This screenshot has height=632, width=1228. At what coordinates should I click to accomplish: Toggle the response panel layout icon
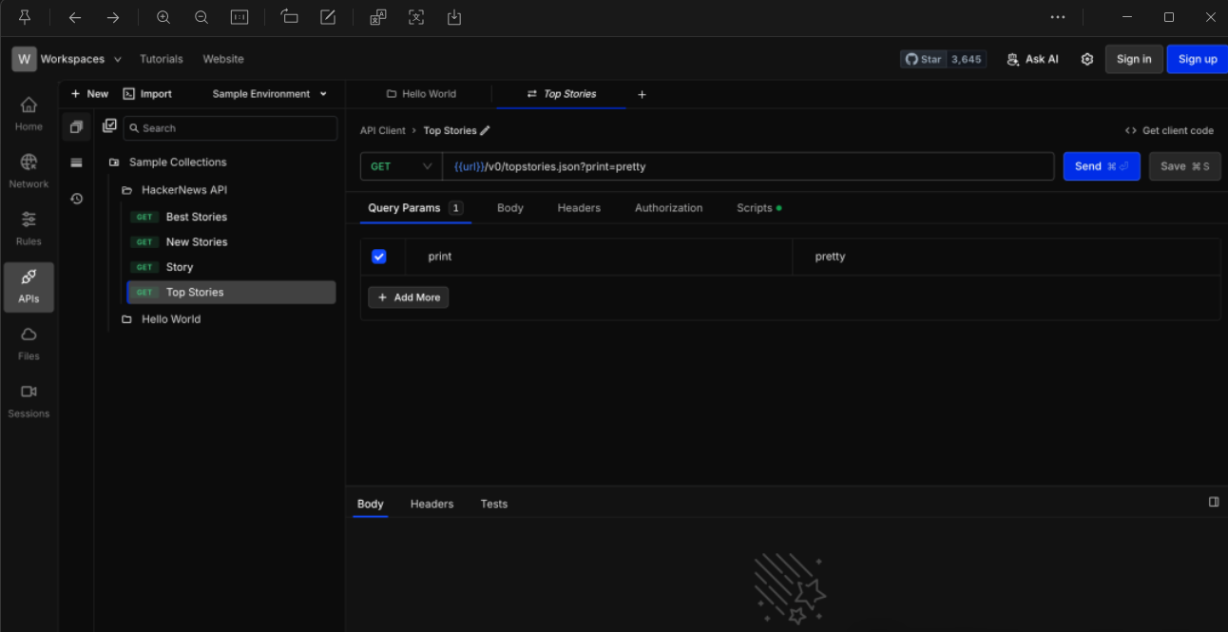[1214, 502]
